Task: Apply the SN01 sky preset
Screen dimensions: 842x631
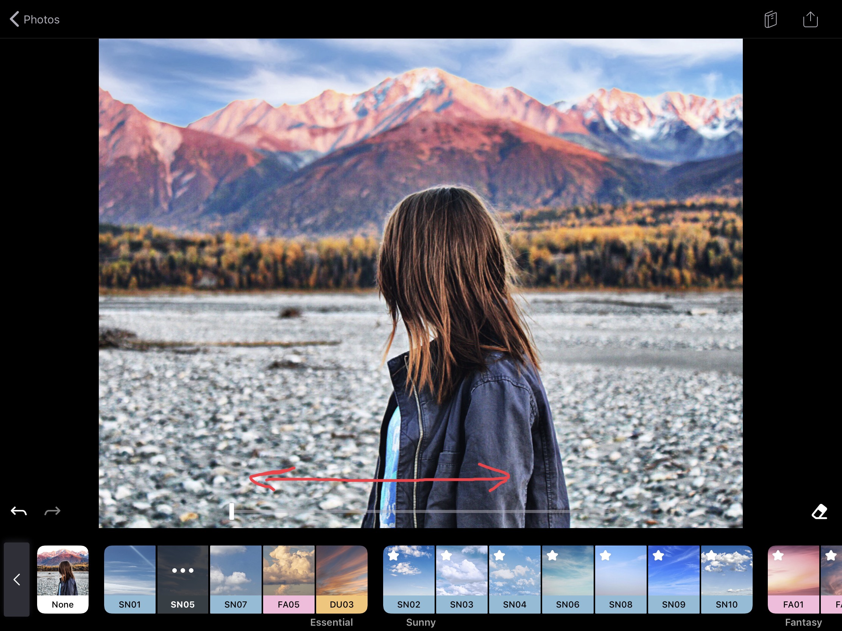Action: (x=130, y=579)
